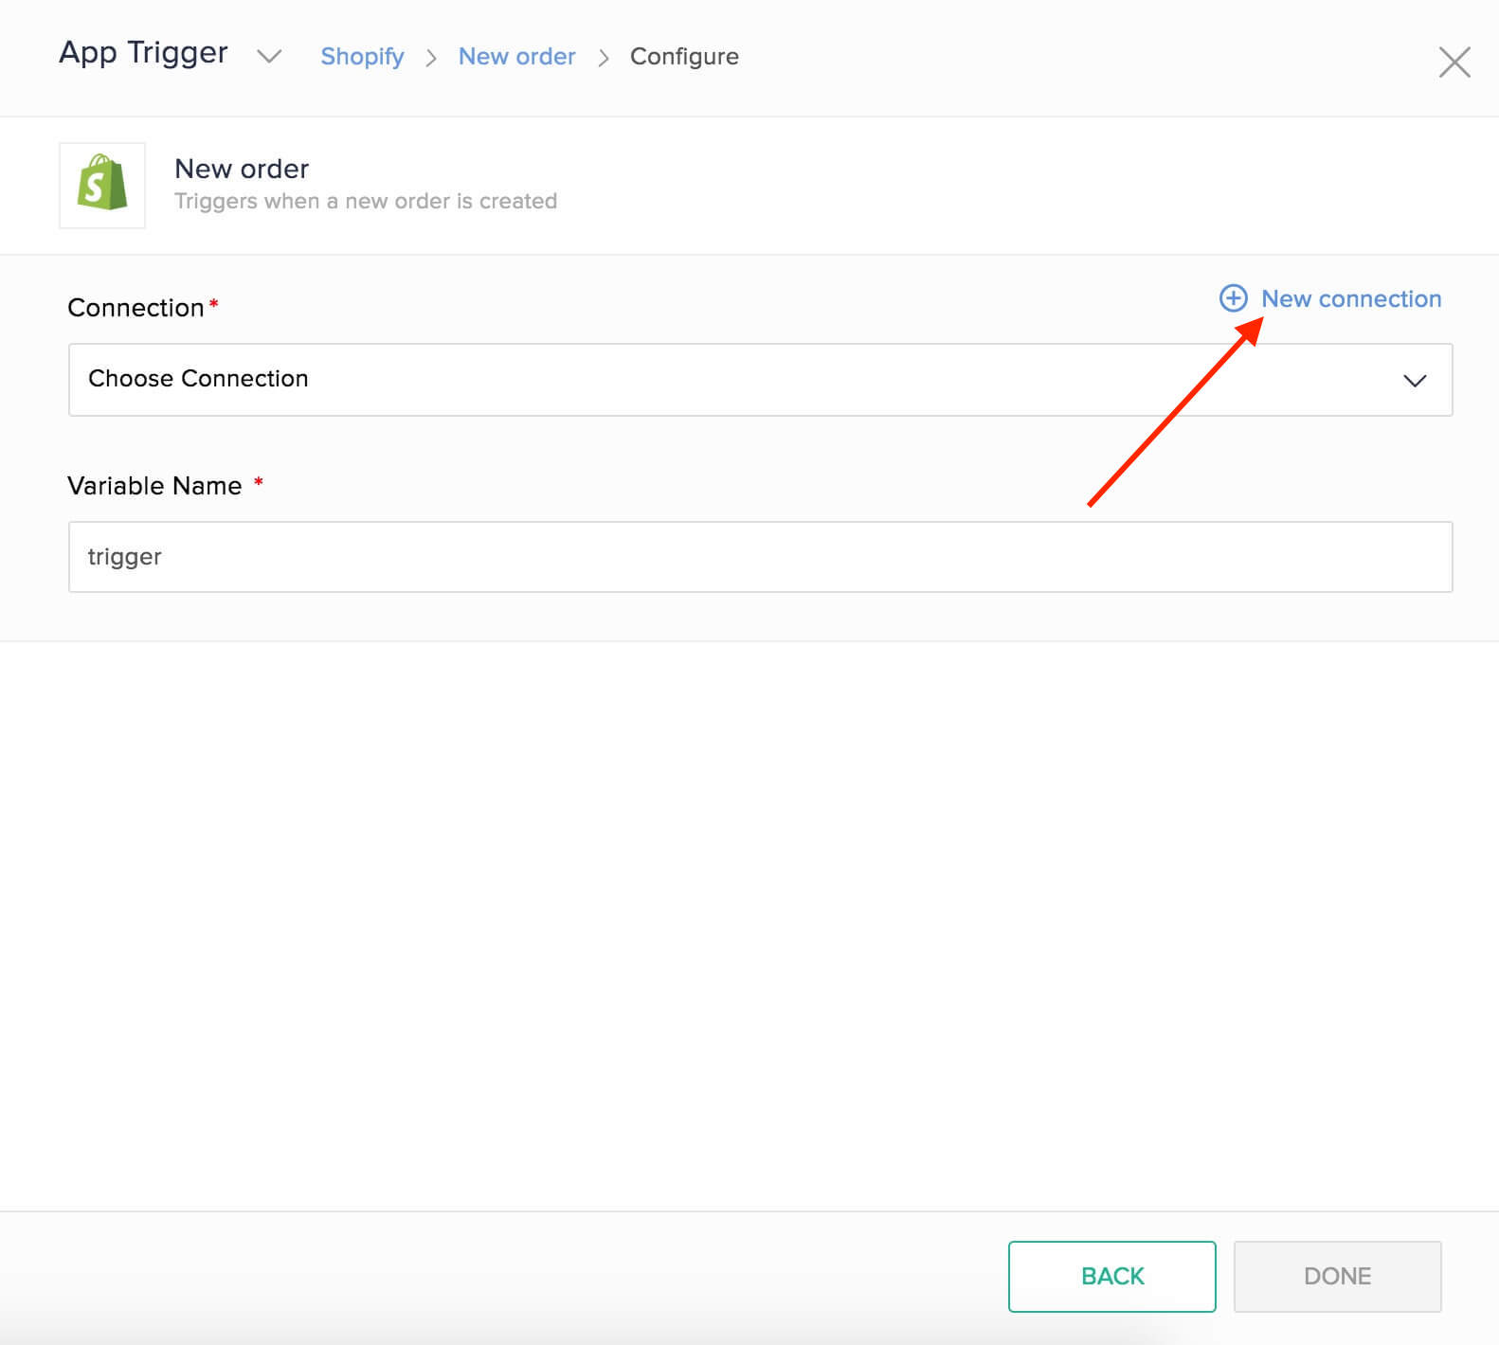
Task: Close the App Trigger dialog
Action: coord(1454,63)
